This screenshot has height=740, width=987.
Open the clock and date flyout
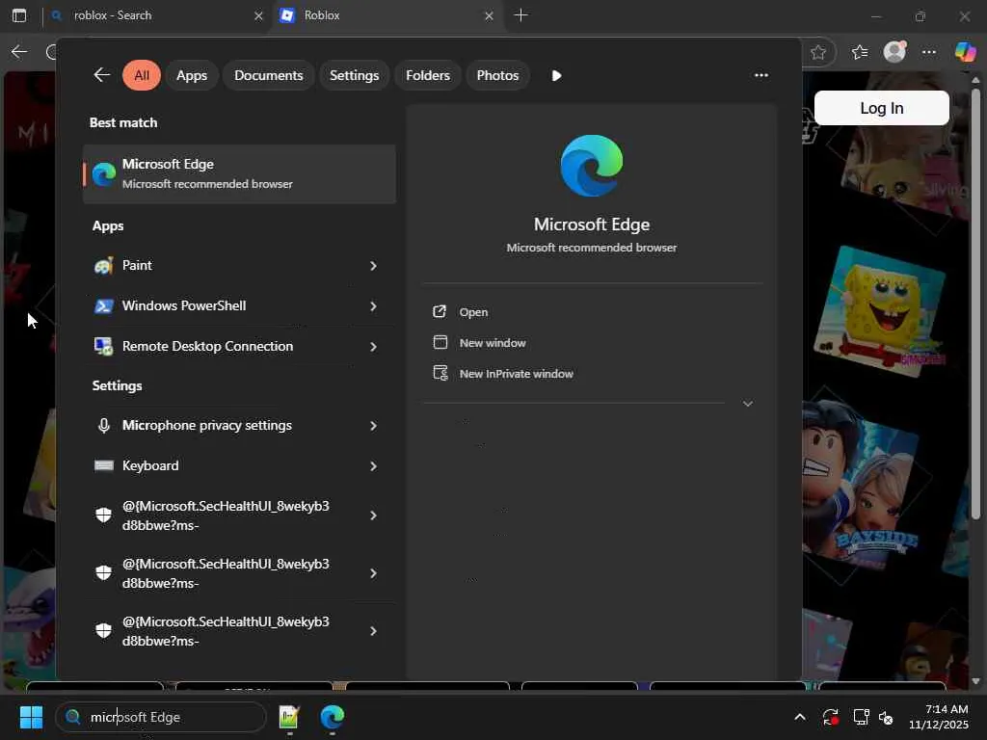point(939,717)
